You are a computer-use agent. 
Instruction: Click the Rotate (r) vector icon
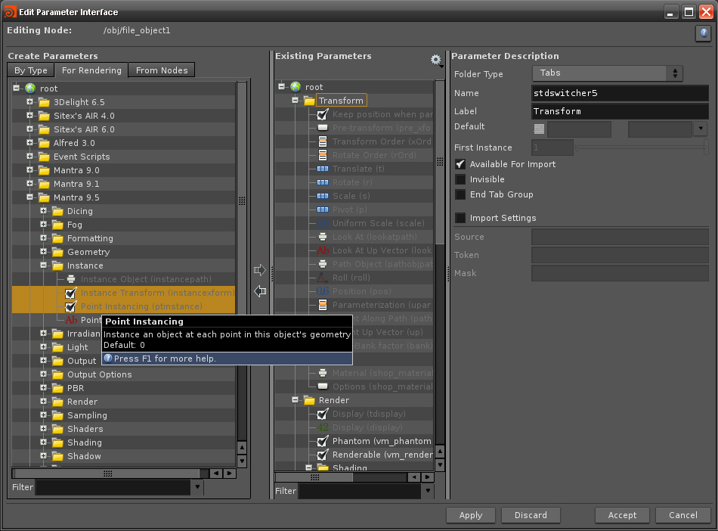pyautogui.click(x=323, y=182)
